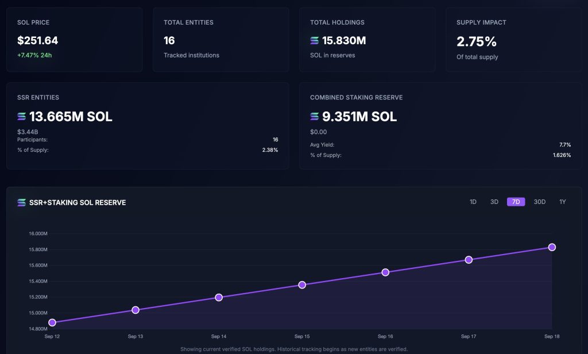Click the Solana icon next to 13.665M SOL

click(22, 117)
